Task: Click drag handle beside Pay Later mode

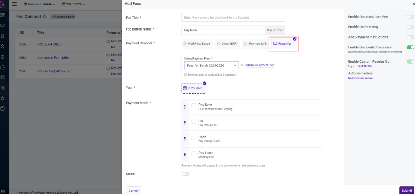Action: coord(185,155)
